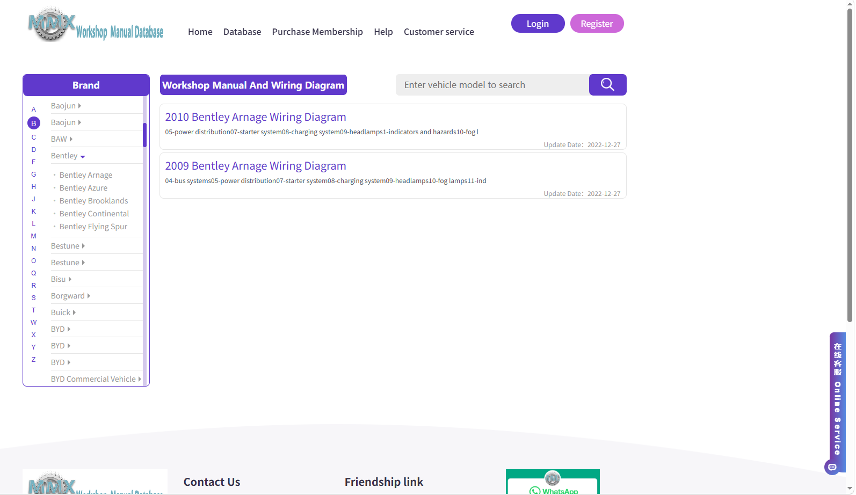856x495 pixels.
Task: Open the MMX Workshop Manual Database logo
Action: (96, 25)
